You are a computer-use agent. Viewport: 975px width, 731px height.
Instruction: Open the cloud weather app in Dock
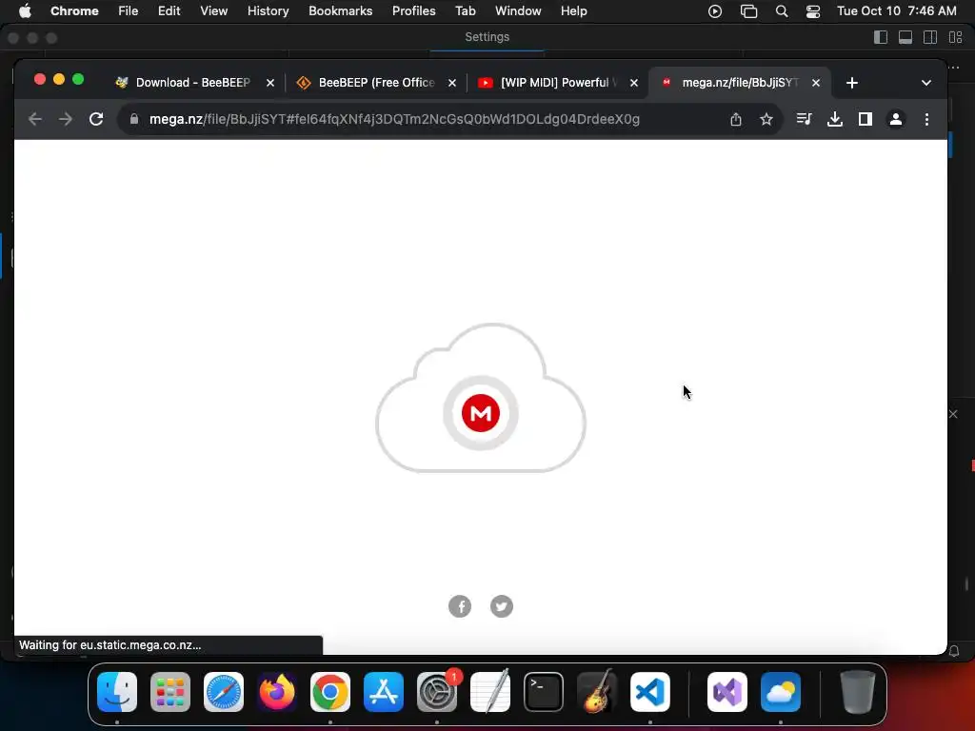pos(781,692)
